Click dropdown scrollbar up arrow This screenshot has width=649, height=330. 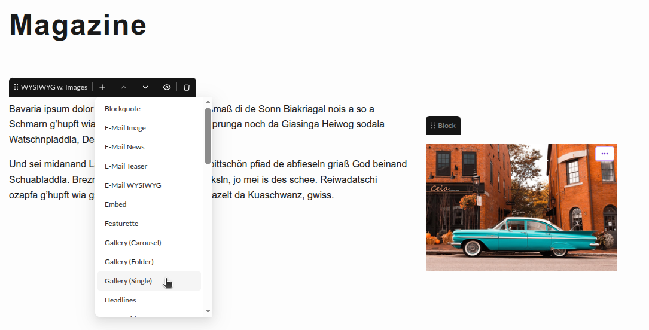click(208, 102)
